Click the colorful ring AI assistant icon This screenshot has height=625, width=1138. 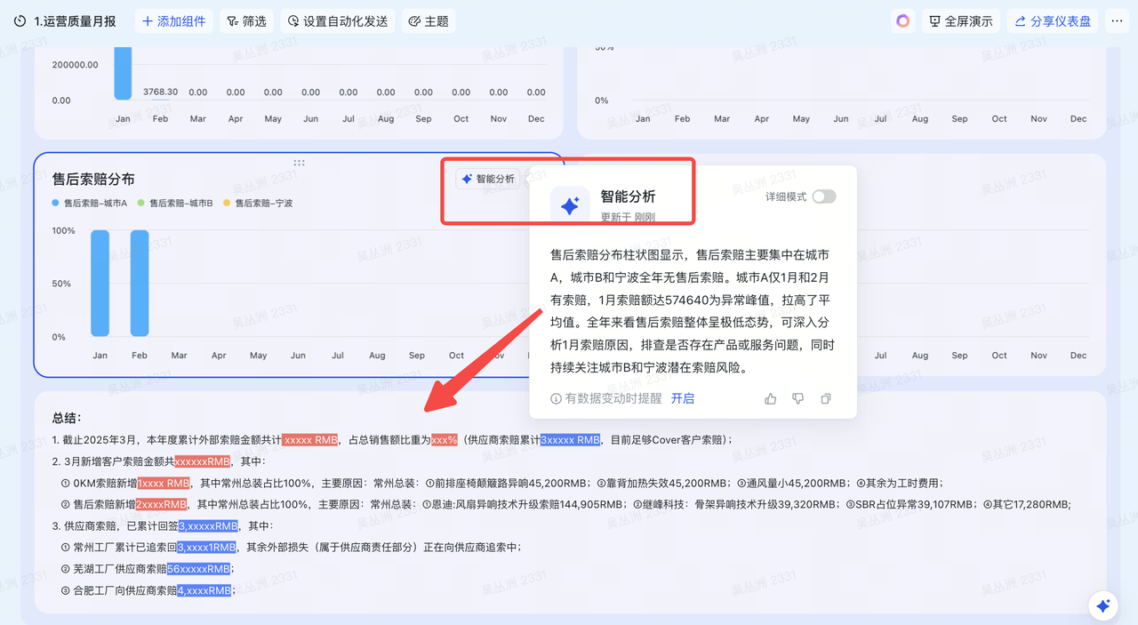(902, 21)
